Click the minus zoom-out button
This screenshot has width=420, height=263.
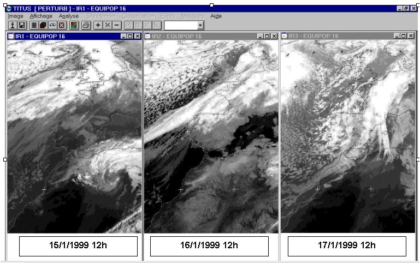tap(117, 25)
